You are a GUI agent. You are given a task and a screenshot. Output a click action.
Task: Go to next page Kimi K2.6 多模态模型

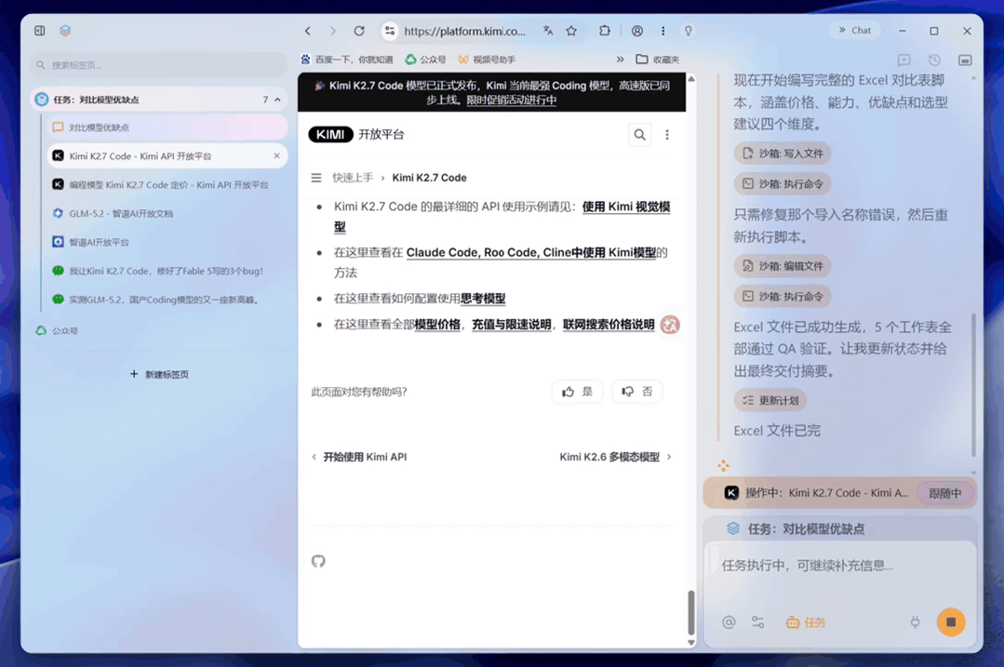click(616, 457)
